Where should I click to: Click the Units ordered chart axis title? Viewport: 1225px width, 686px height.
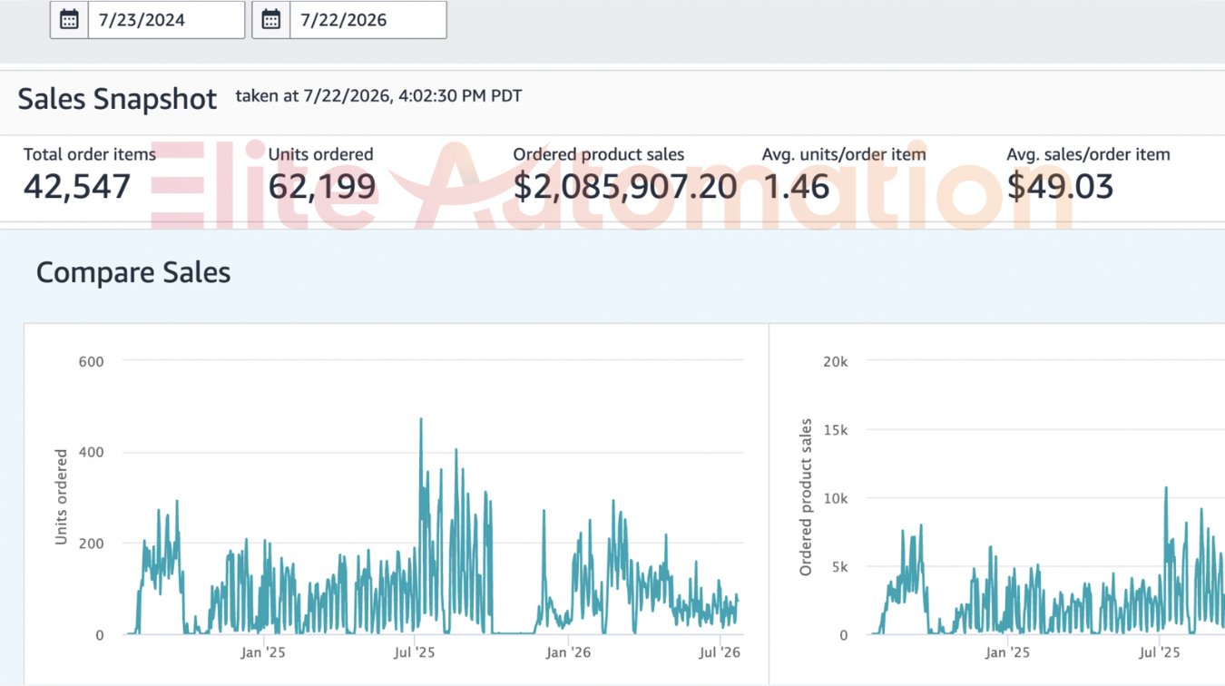click(62, 497)
